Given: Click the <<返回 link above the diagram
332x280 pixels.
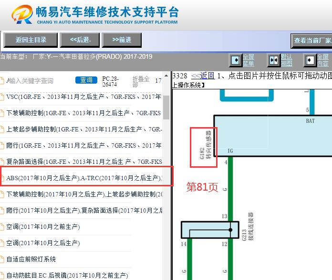Looking at the screenshot, I should pos(203,75).
